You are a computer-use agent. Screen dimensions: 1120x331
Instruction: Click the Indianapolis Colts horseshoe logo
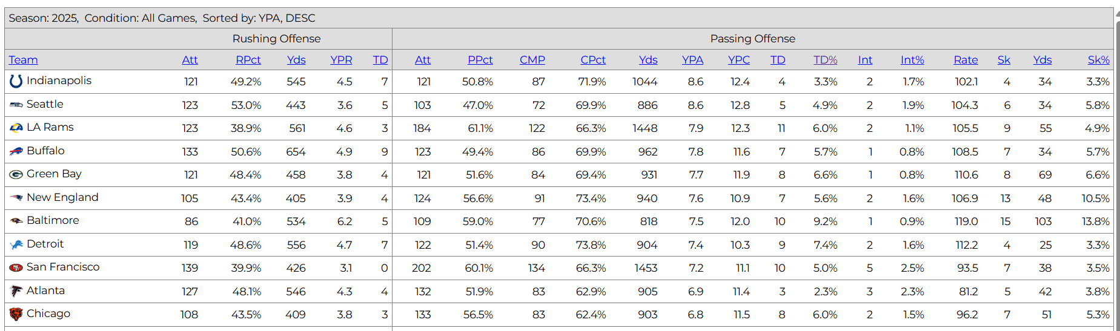click(x=16, y=81)
